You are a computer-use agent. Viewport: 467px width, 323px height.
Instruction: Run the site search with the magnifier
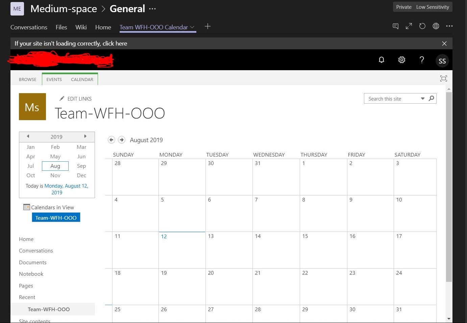point(431,98)
